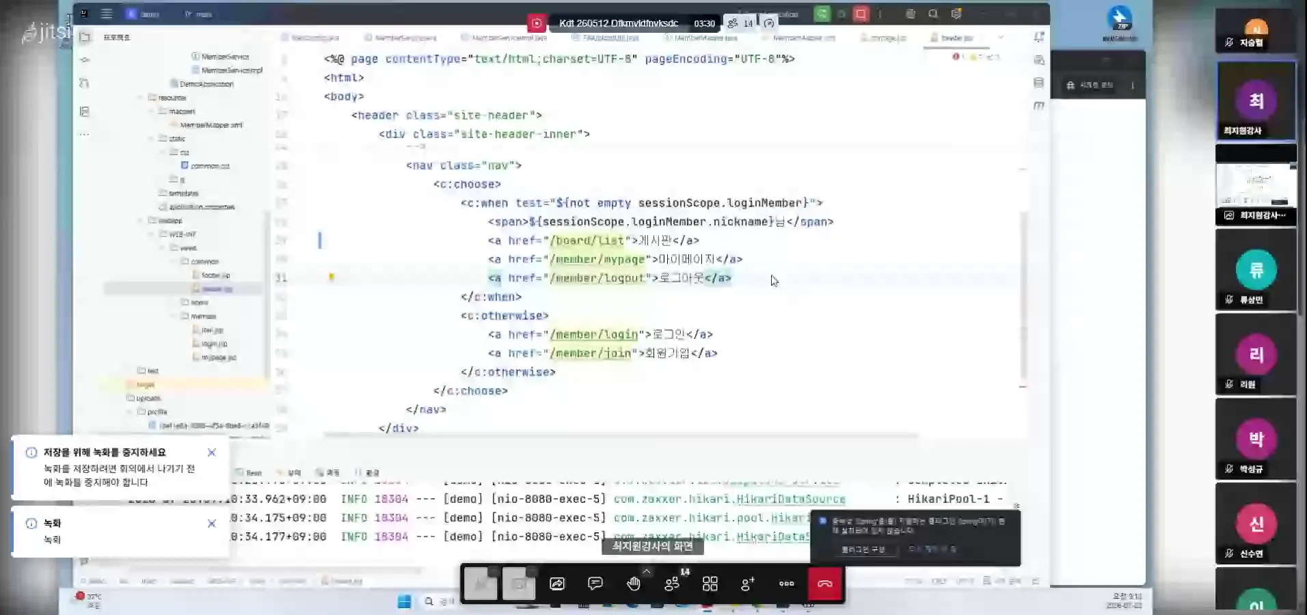The width and height of the screenshot is (1307, 615).
Task: Close the bottom recording notification
Action: [x=212, y=523]
